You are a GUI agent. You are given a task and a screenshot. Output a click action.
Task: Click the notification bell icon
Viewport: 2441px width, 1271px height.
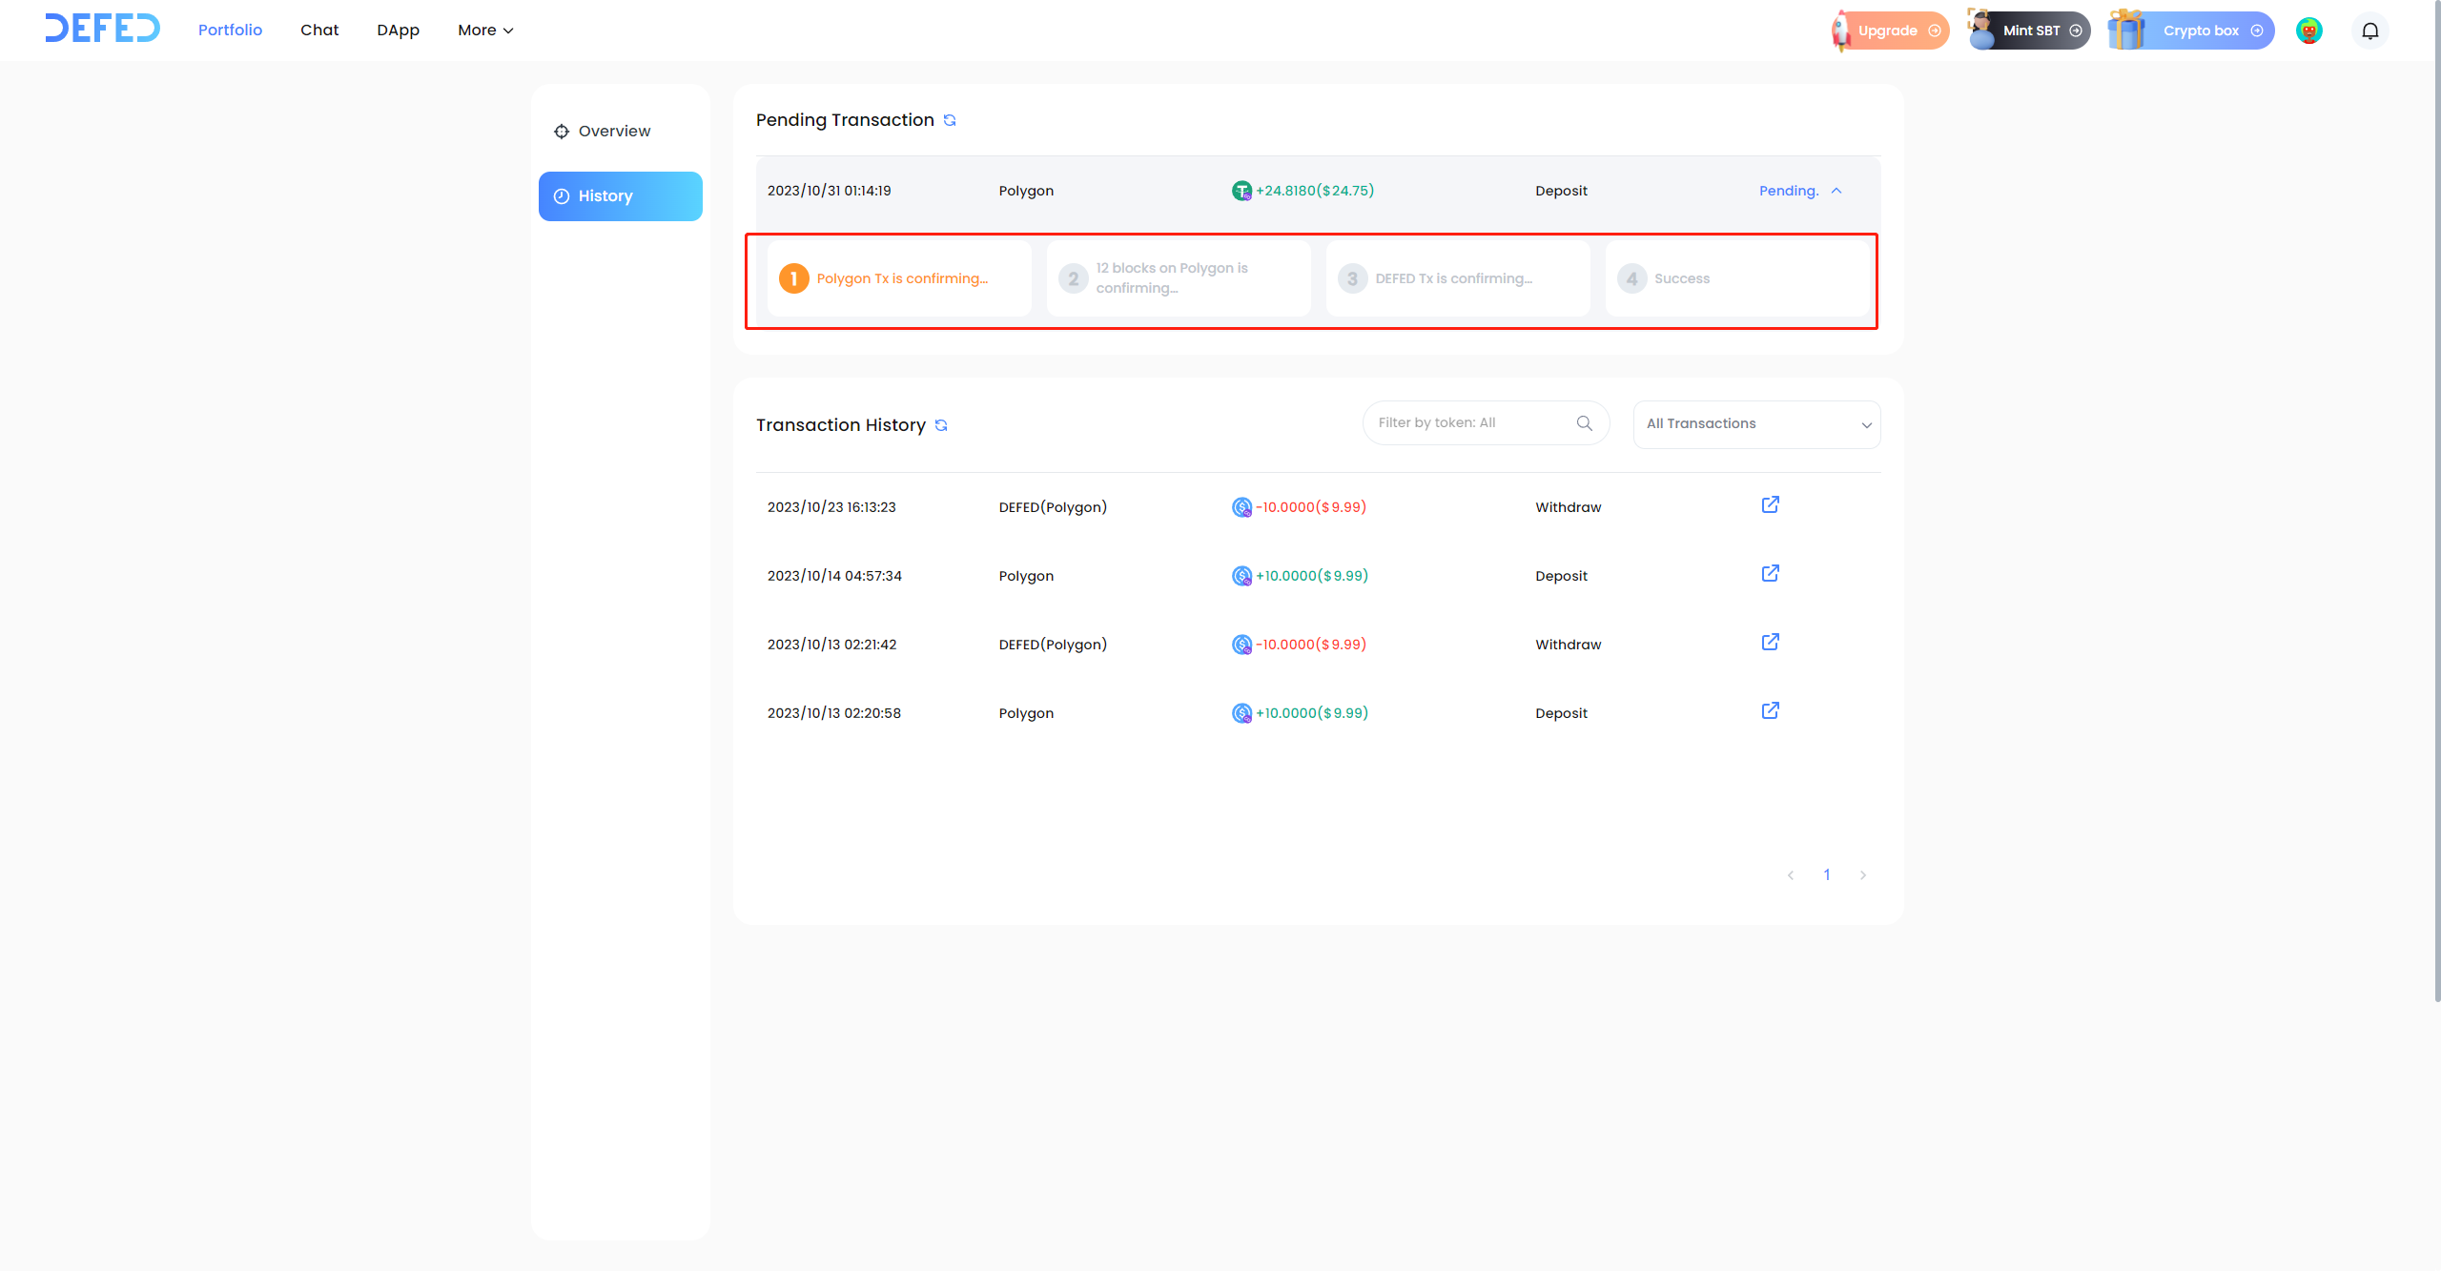[2369, 31]
